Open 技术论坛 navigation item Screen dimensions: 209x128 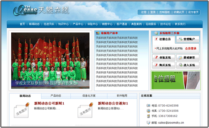tap(165, 24)
